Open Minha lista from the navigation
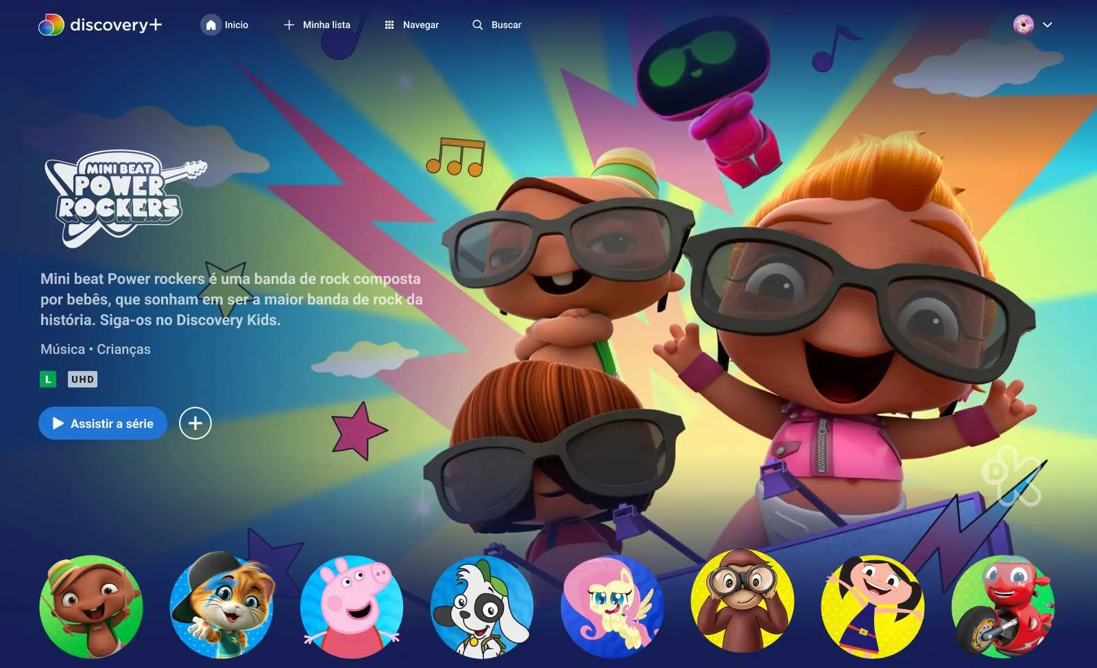The width and height of the screenshot is (1097, 668). tap(317, 25)
